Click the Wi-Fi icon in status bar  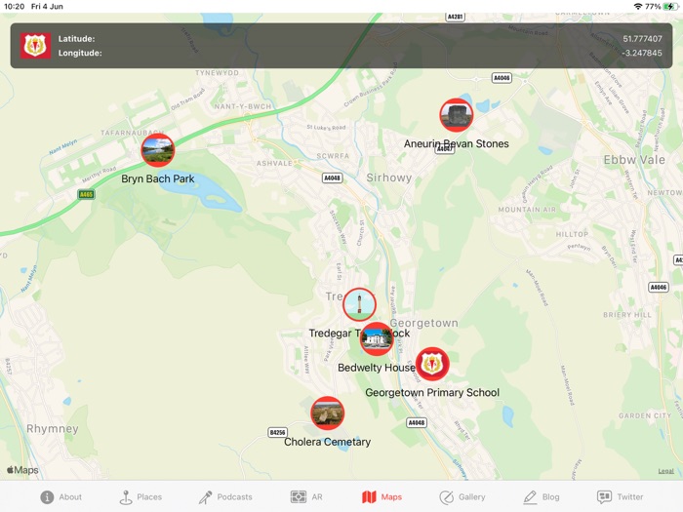tap(638, 7)
